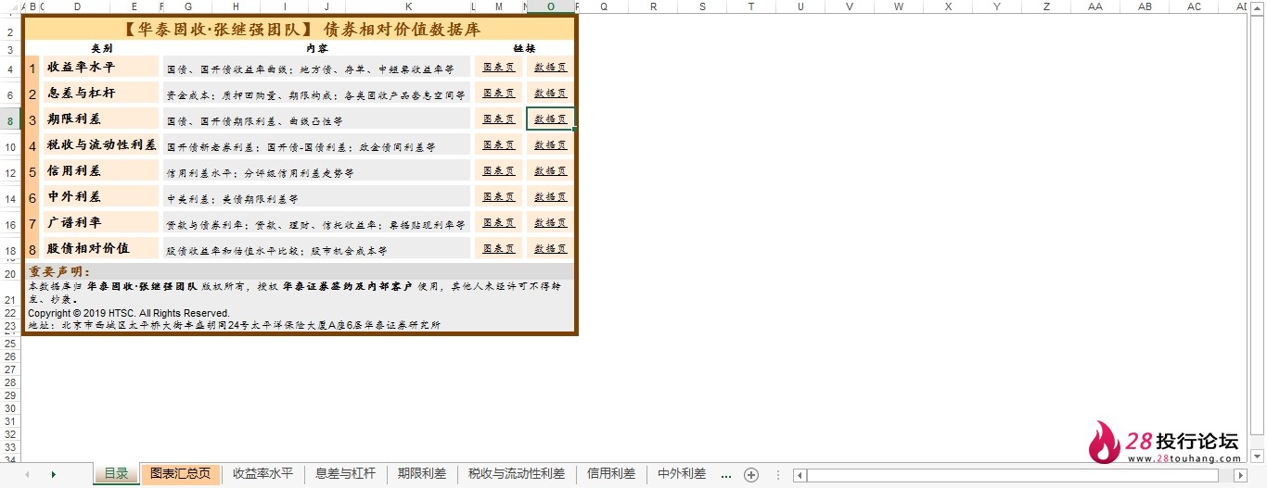Open 数据页 link for 广谱利率
Viewport: 1267px width, 488px height.
pyautogui.click(x=550, y=223)
